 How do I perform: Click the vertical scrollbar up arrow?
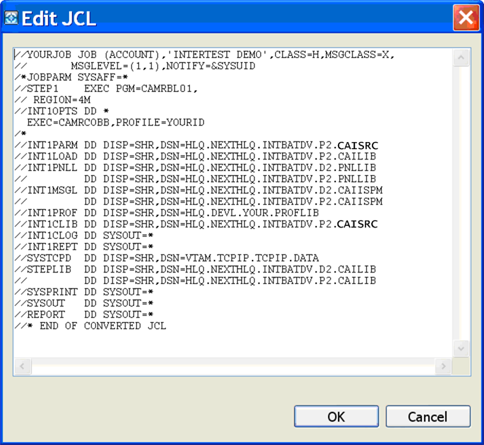pyautogui.click(x=461, y=57)
